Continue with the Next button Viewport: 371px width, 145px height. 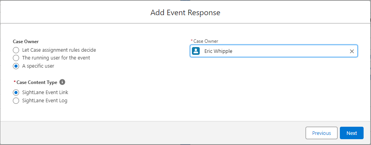point(352,133)
